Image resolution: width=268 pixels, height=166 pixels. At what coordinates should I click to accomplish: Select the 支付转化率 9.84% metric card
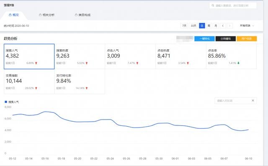click(x=80, y=82)
